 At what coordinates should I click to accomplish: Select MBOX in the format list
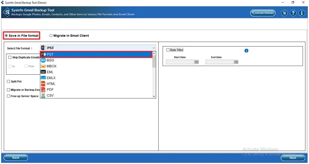[52, 66]
